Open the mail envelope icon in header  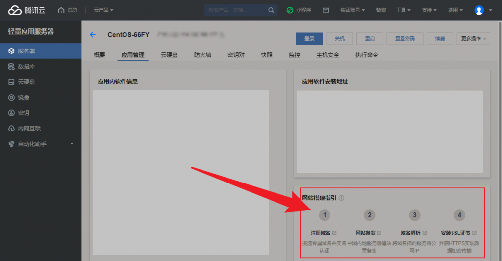pos(326,10)
